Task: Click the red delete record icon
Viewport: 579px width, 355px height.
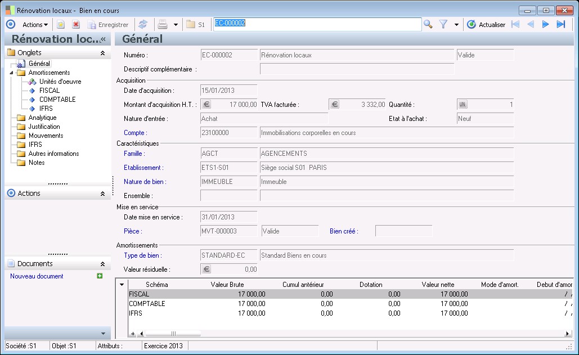Action: 76,25
